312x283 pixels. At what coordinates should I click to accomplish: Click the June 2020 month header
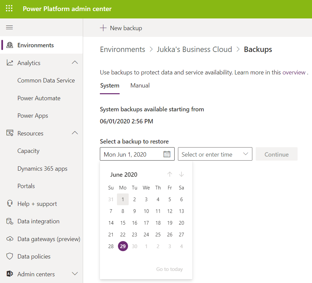[124, 174]
